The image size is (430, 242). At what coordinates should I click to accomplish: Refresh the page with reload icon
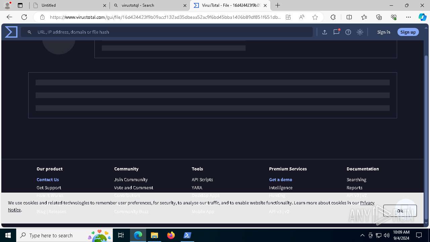pyautogui.click(x=24, y=17)
